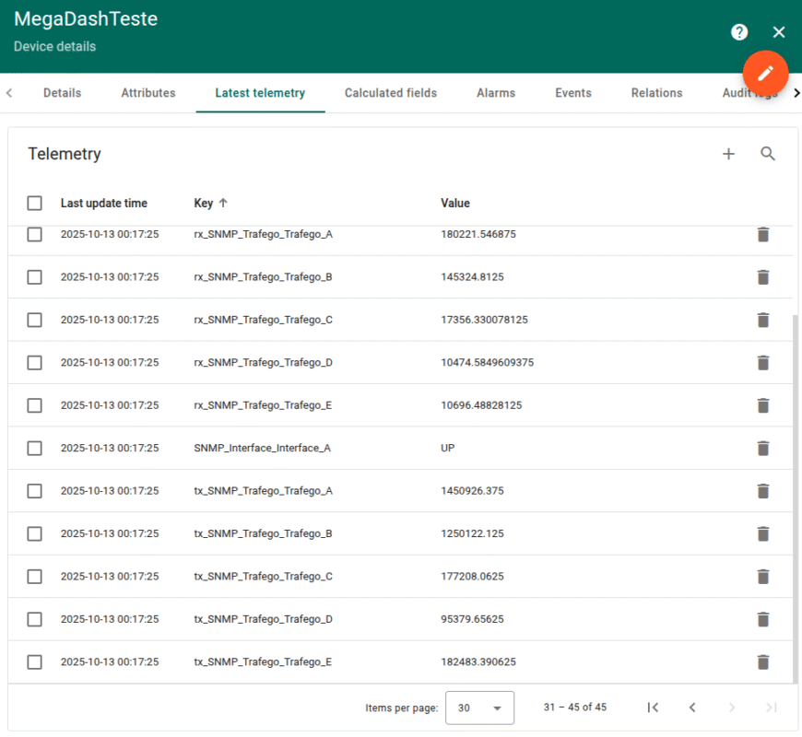Open the Items per page dropdown
Screen dimensions: 802x737
(479, 708)
